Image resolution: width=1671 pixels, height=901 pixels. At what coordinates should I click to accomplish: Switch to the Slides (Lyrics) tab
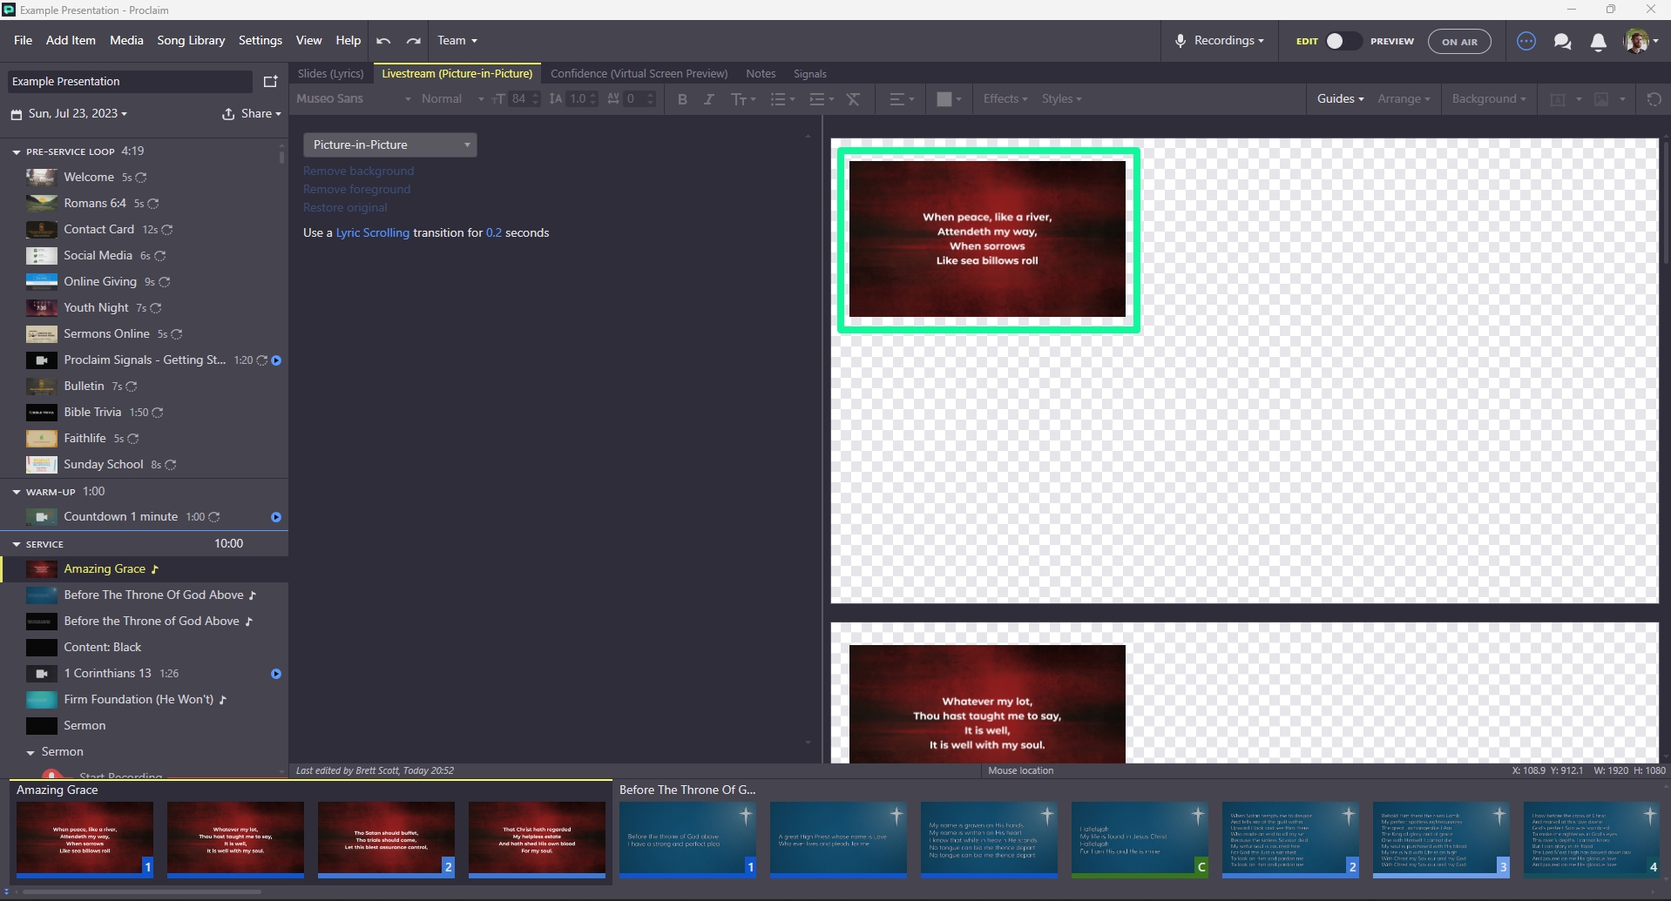click(330, 74)
